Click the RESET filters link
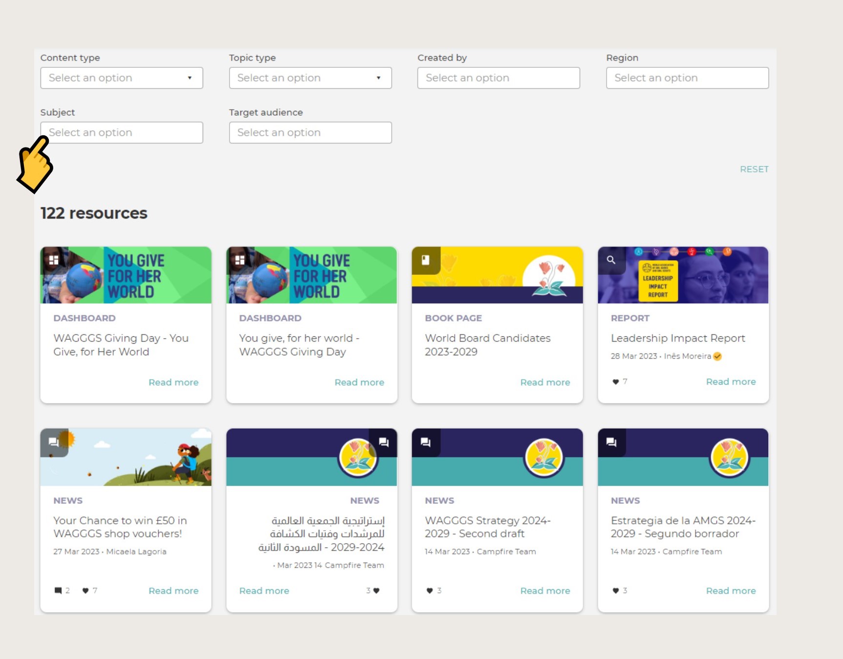The width and height of the screenshot is (843, 659). pyautogui.click(x=754, y=169)
